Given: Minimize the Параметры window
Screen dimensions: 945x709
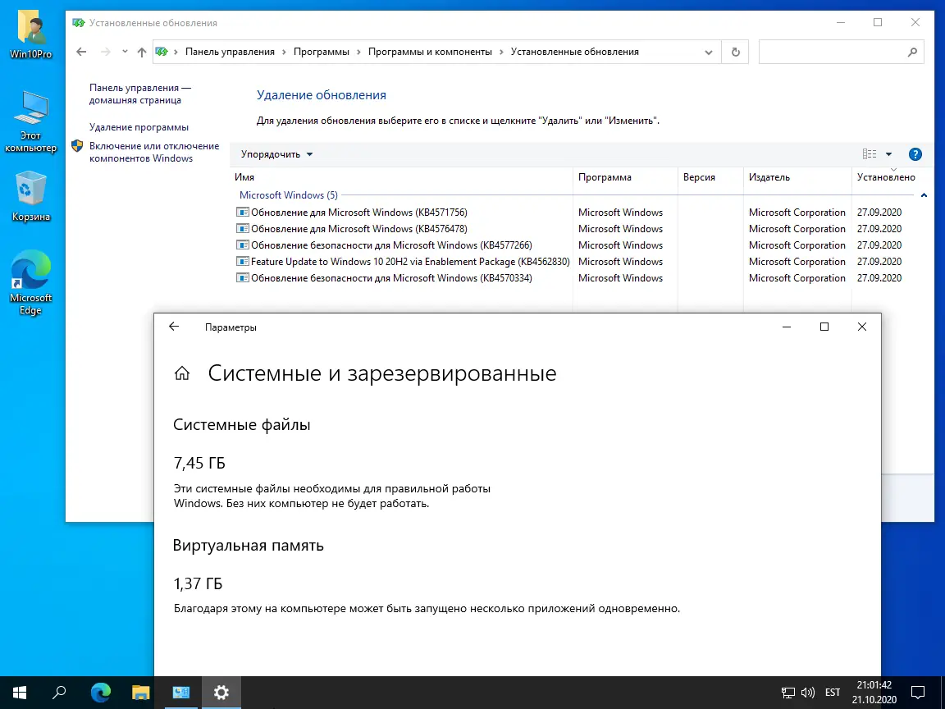Looking at the screenshot, I should [787, 327].
